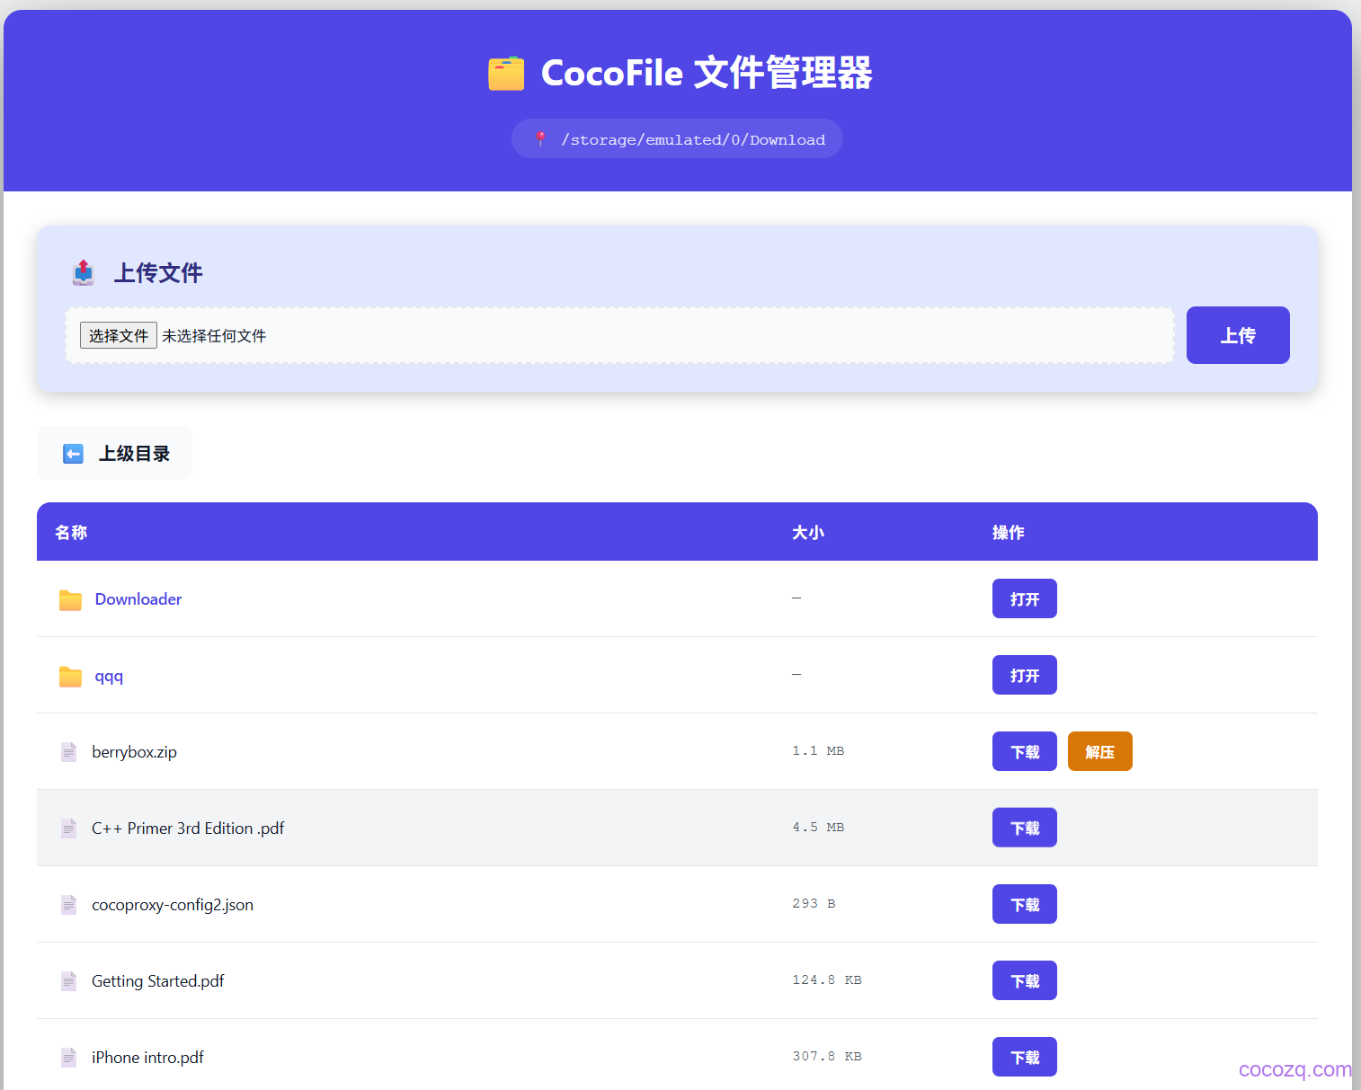
Task: Click the file icon for C++ Primer 3rd Edition .pdf
Action: [x=69, y=829]
